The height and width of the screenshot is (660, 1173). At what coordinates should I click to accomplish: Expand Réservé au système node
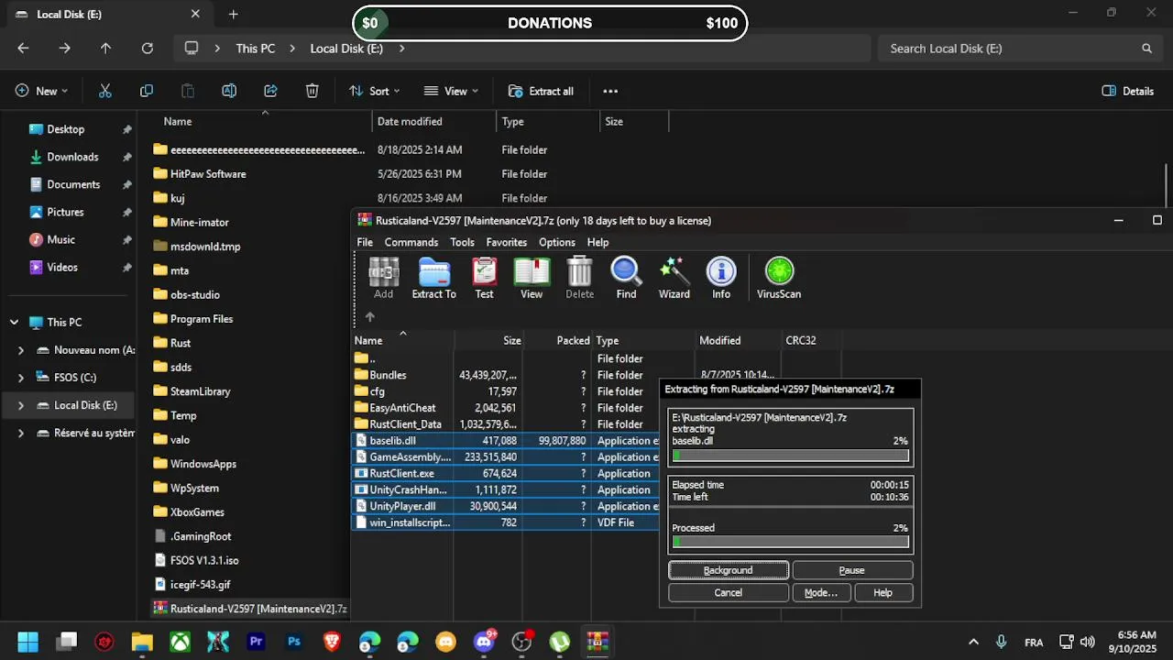point(21,433)
